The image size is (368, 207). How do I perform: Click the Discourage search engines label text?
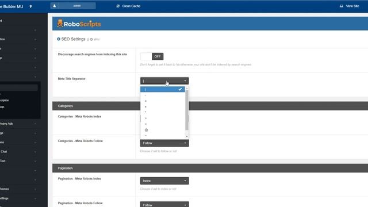(93, 54)
